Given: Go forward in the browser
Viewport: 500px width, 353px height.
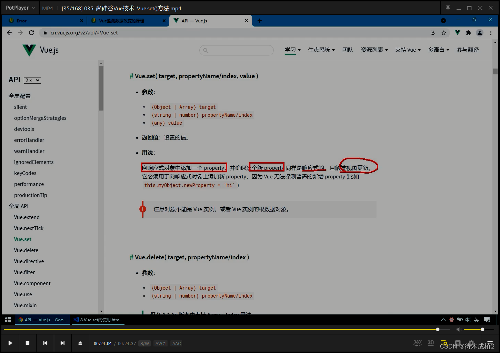Looking at the screenshot, I should [20, 33].
